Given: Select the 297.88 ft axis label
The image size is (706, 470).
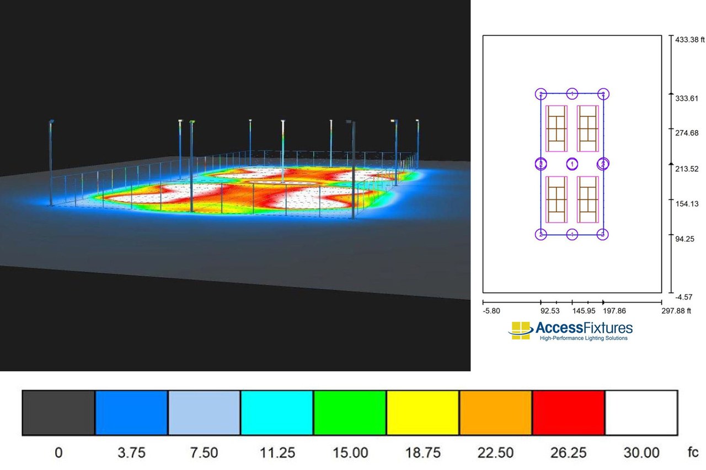Looking at the screenshot, I should click(x=677, y=311).
